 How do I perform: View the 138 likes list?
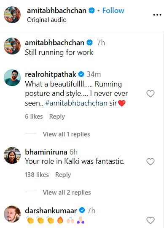(x=37, y=175)
